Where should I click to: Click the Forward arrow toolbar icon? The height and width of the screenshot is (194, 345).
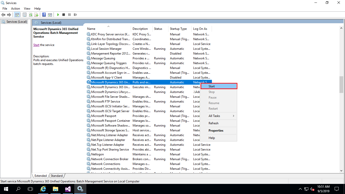9,15
